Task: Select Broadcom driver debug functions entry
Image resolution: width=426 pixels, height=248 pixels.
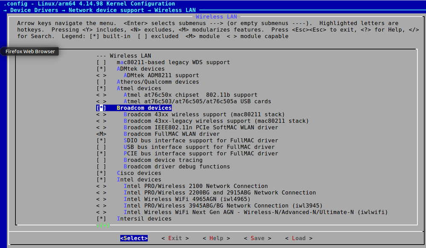Action: (x=177, y=167)
